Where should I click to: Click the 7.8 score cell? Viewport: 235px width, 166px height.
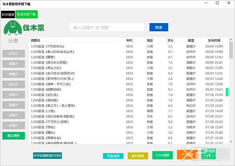pyautogui.click(x=170, y=84)
